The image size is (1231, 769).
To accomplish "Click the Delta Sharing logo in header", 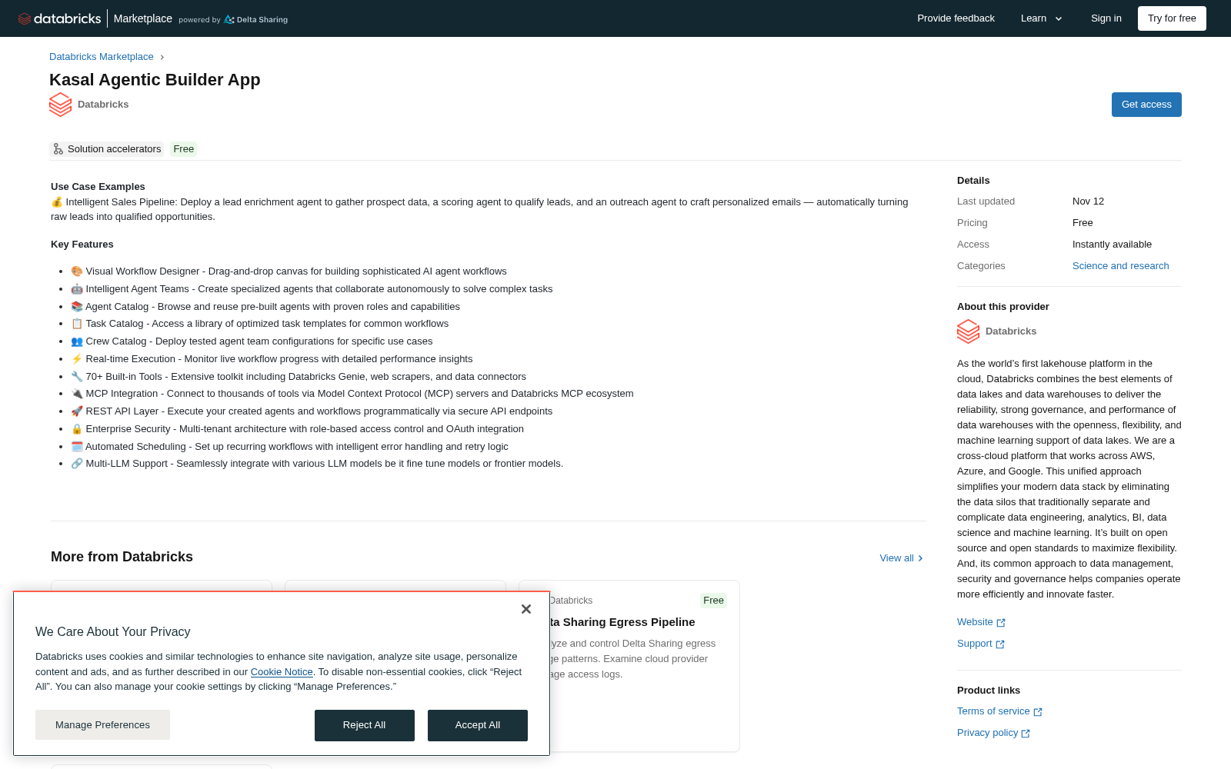I will (255, 20).
